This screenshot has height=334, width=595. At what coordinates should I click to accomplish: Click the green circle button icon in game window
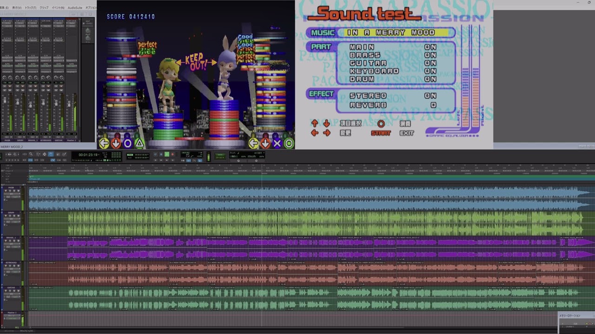pos(289,143)
